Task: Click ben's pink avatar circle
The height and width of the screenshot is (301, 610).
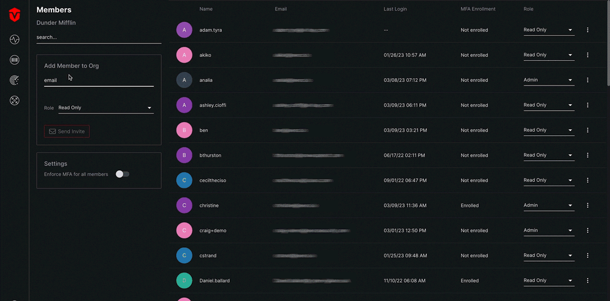Action: click(185, 130)
